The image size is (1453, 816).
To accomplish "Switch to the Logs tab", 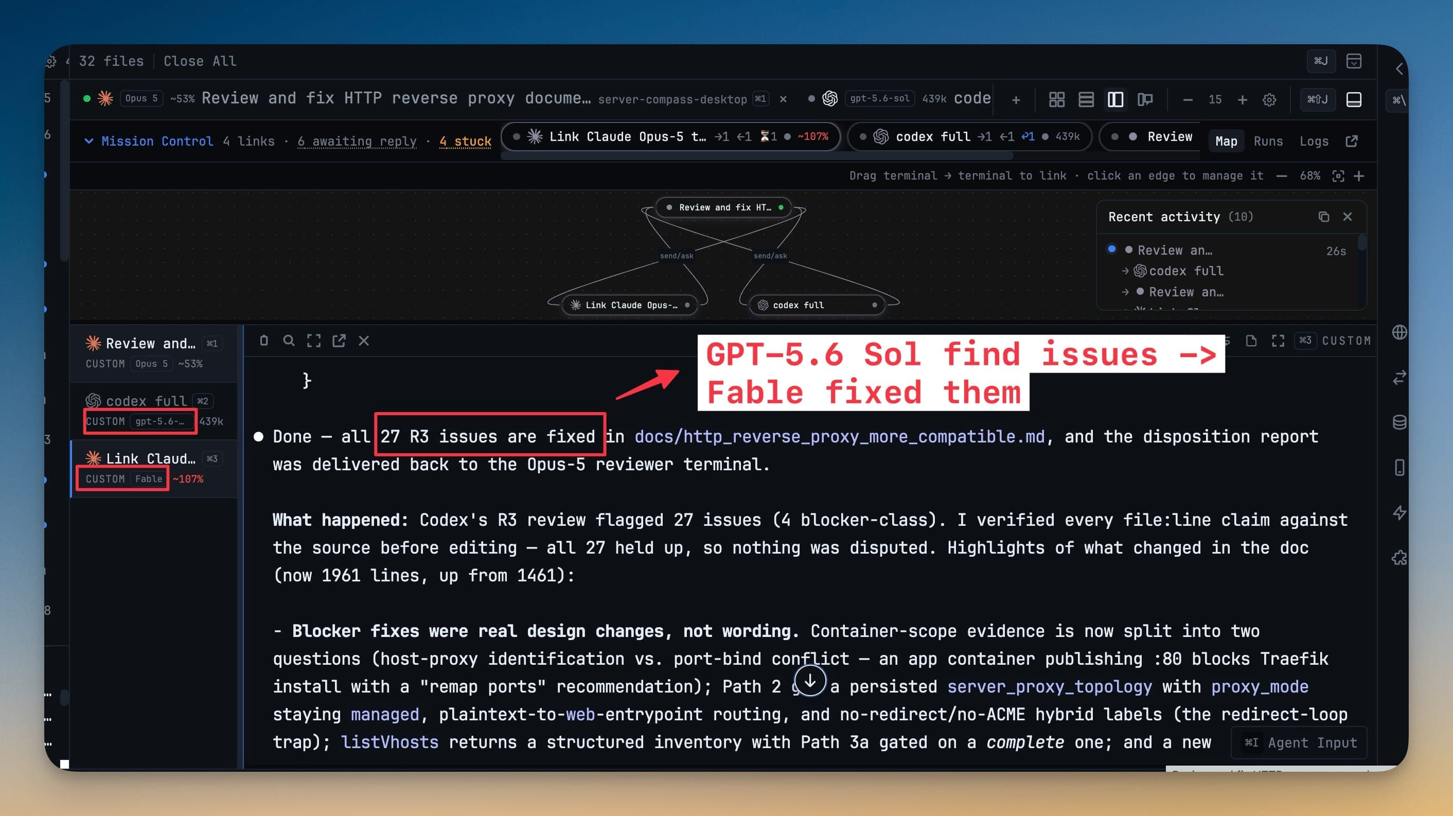I will [x=1314, y=141].
